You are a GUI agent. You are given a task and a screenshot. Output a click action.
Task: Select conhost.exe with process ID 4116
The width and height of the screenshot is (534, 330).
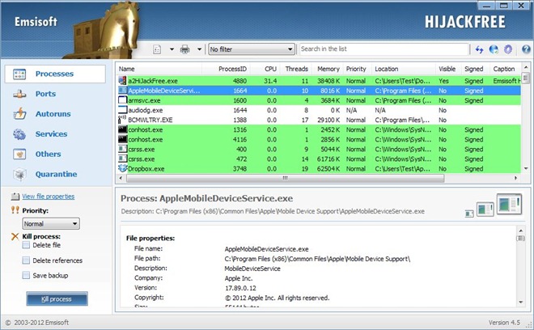click(x=319, y=139)
